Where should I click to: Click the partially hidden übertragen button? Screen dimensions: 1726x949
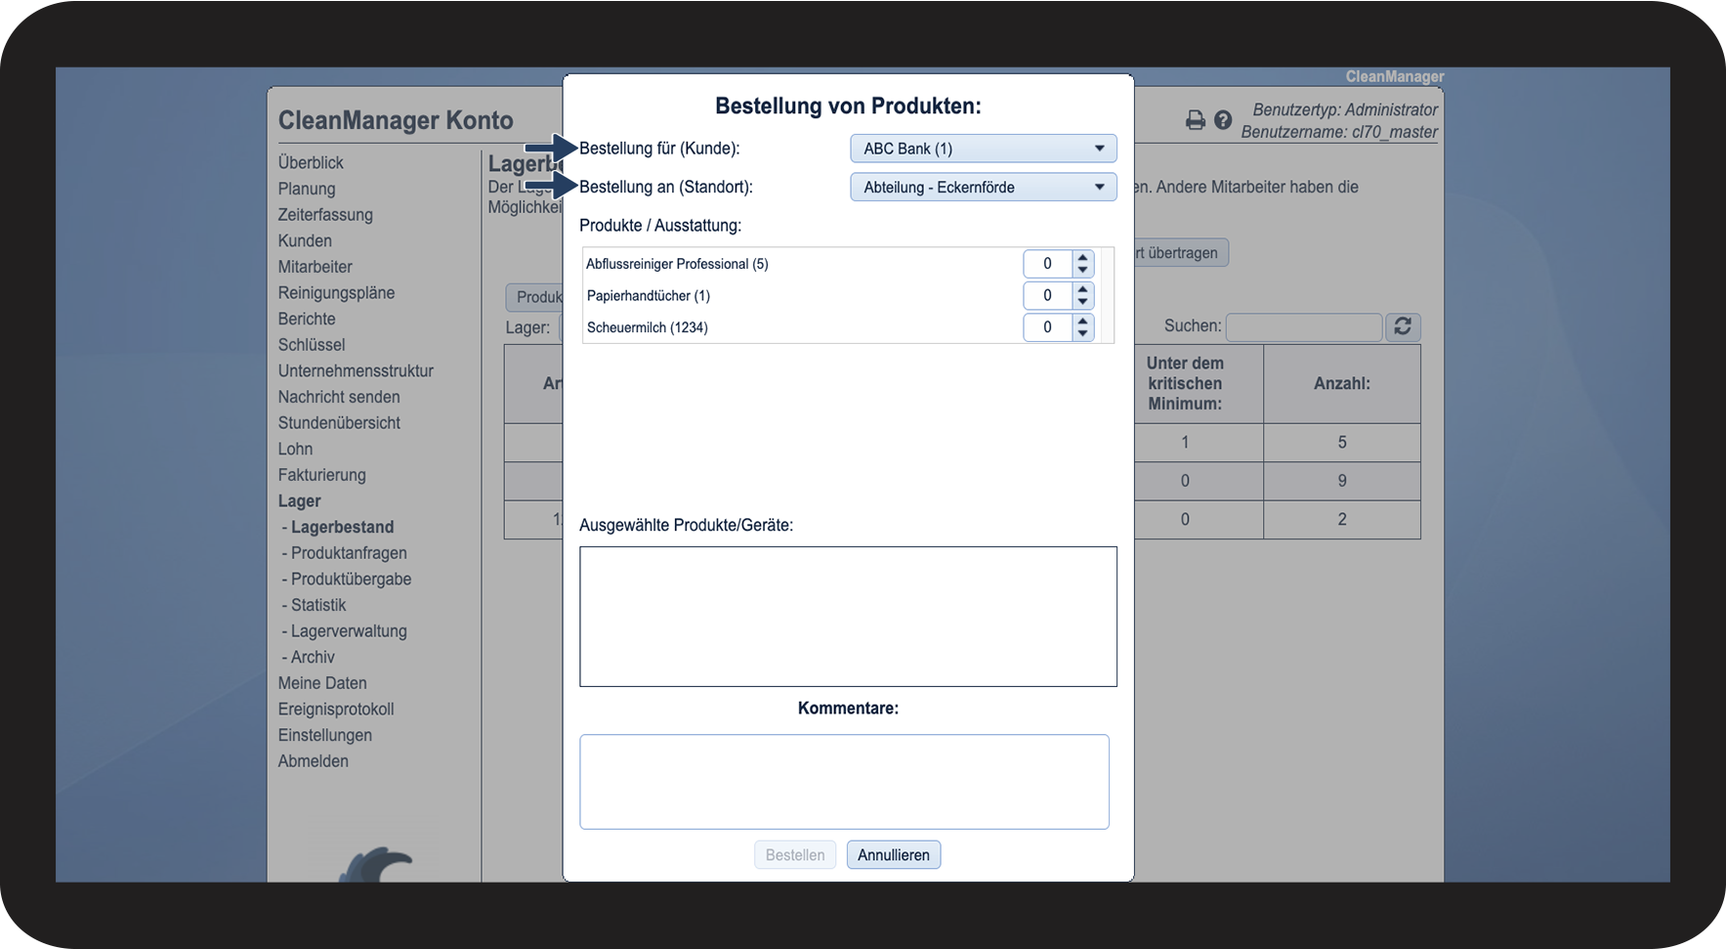pyautogui.click(x=1181, y=252)
